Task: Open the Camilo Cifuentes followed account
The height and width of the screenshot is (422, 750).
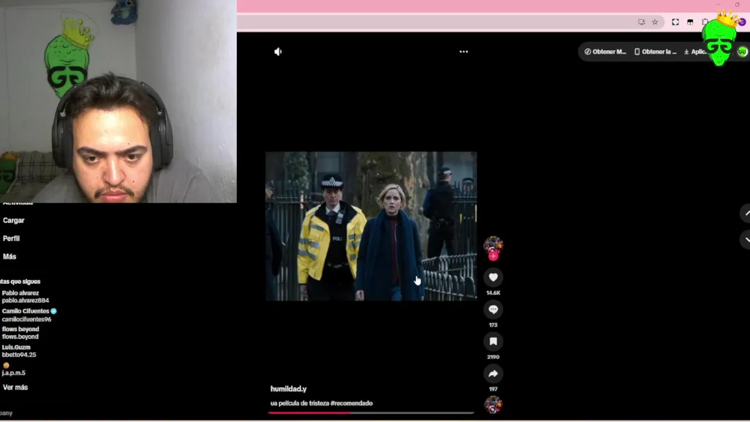Action: click(x=29, y=315)
